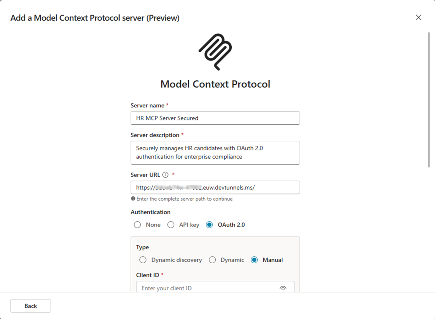Select the Manual OAuth type
Screen dimensions: 435x319
click(254, 260)
